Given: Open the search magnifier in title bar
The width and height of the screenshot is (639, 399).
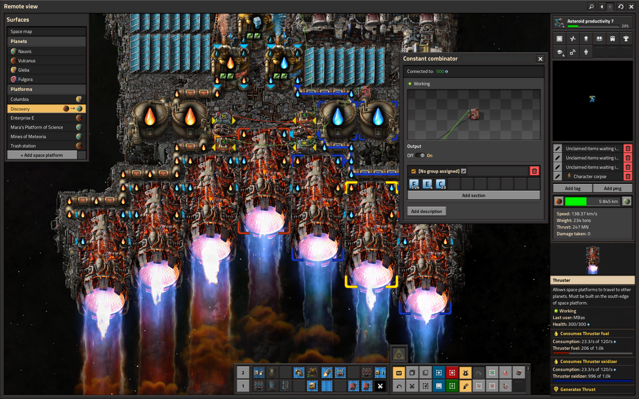Looking at the screenshot, I should click(x=591, y=6).
